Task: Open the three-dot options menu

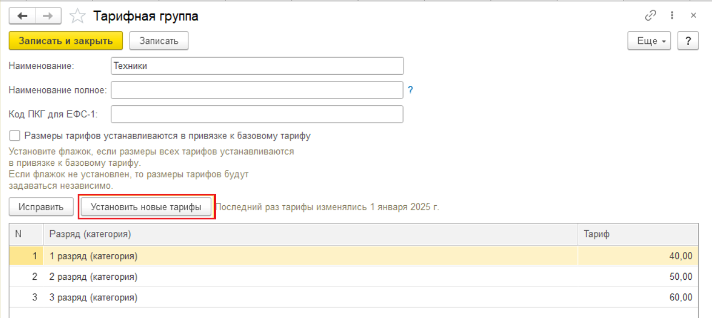Action: 673,16
